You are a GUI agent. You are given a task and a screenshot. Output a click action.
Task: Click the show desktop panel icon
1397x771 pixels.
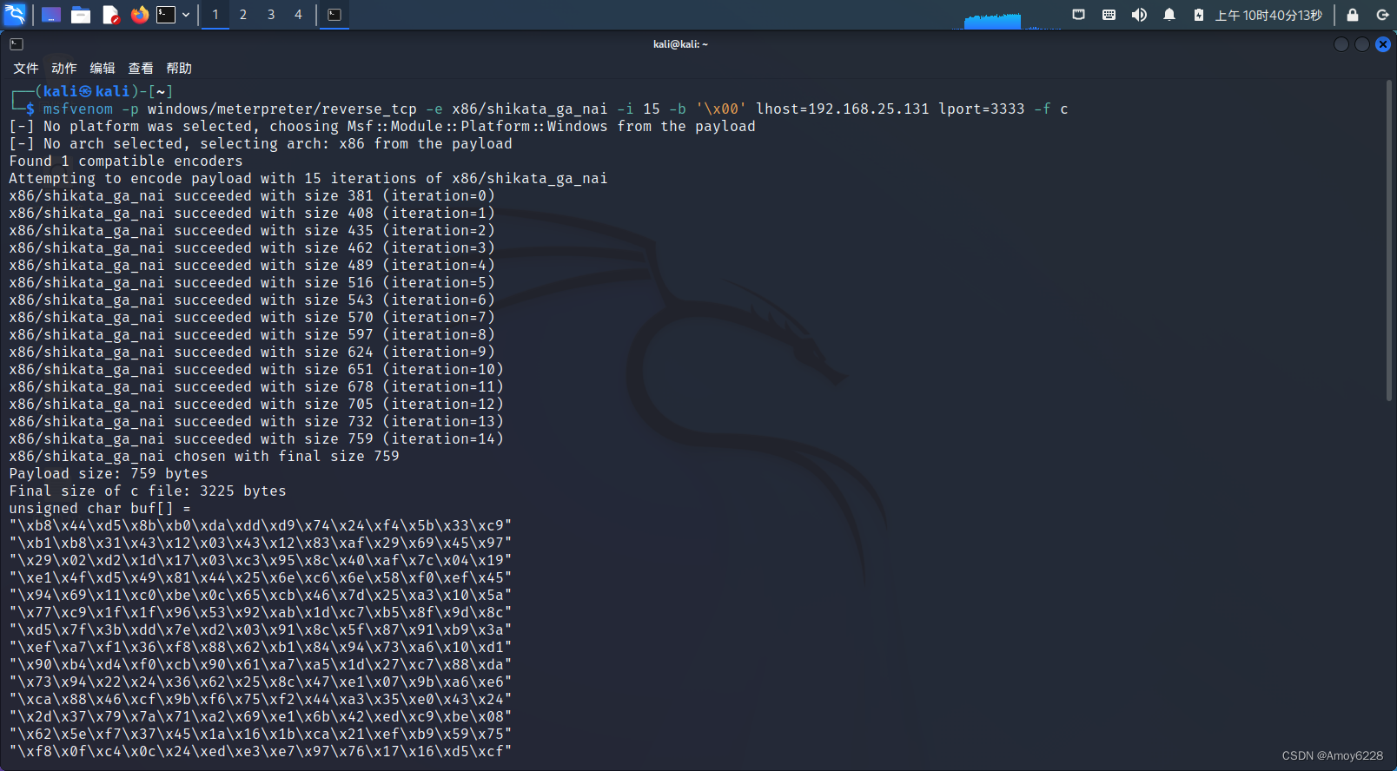coord(51,15)
